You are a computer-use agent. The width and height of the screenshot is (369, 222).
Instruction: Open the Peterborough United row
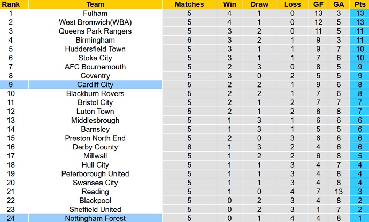tap(95, 173)
